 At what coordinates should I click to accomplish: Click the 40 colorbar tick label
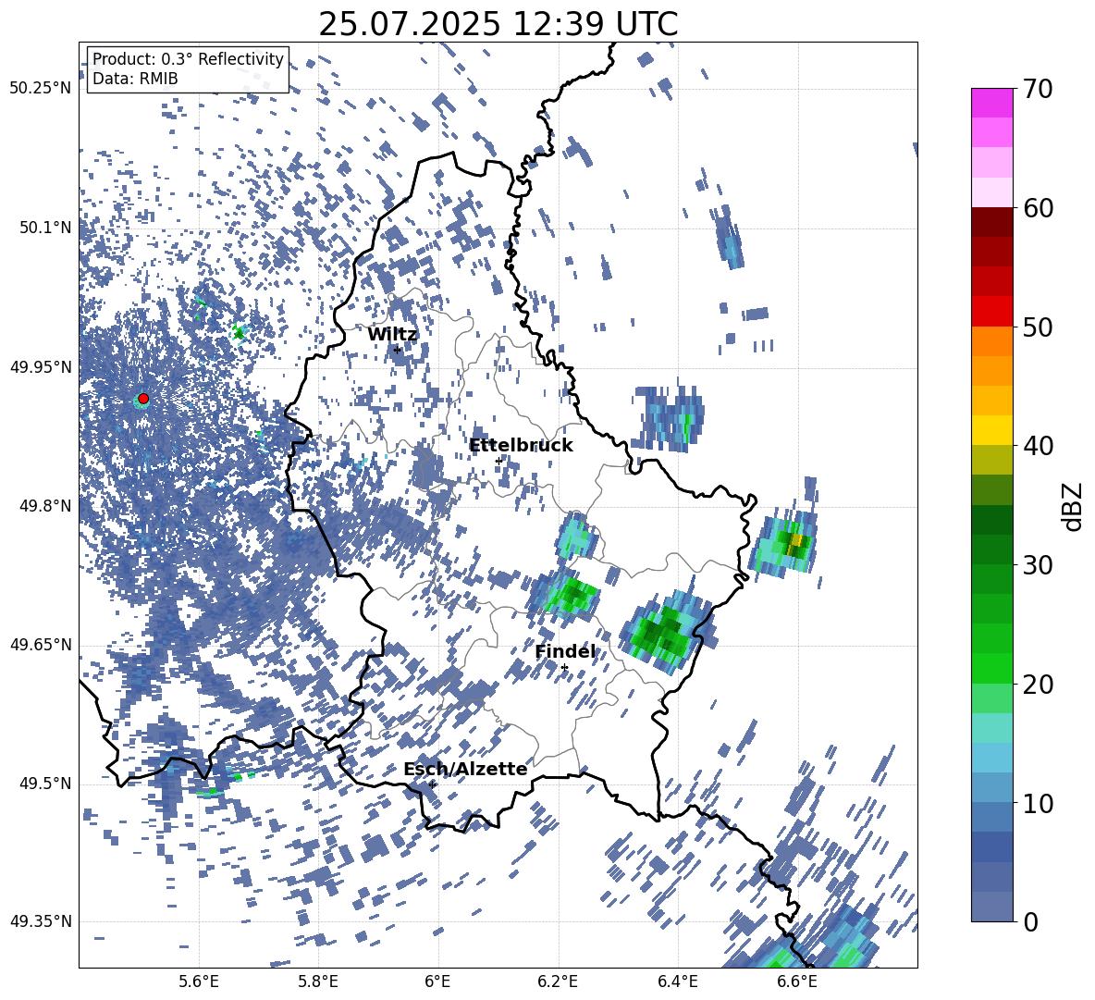pos(1037,446)
